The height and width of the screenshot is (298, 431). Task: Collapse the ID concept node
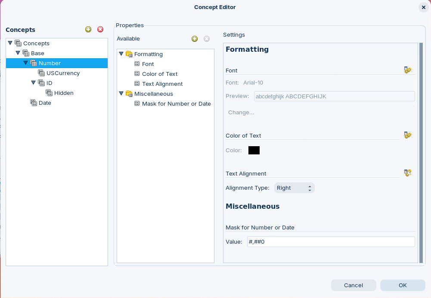tap(34, 83)
